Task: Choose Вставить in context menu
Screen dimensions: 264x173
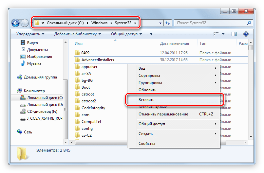Action: (x=174, y=100)
